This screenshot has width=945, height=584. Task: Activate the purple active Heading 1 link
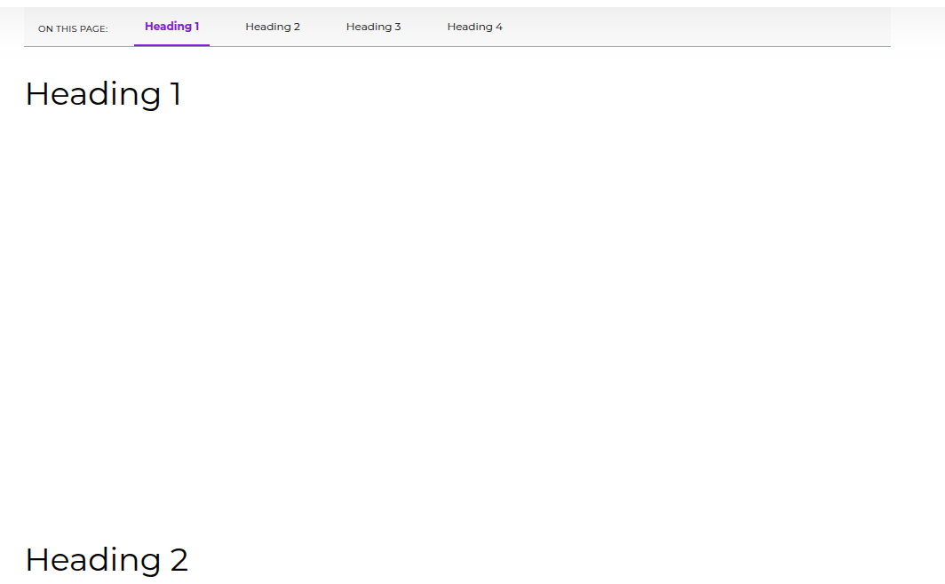(171, 27)
